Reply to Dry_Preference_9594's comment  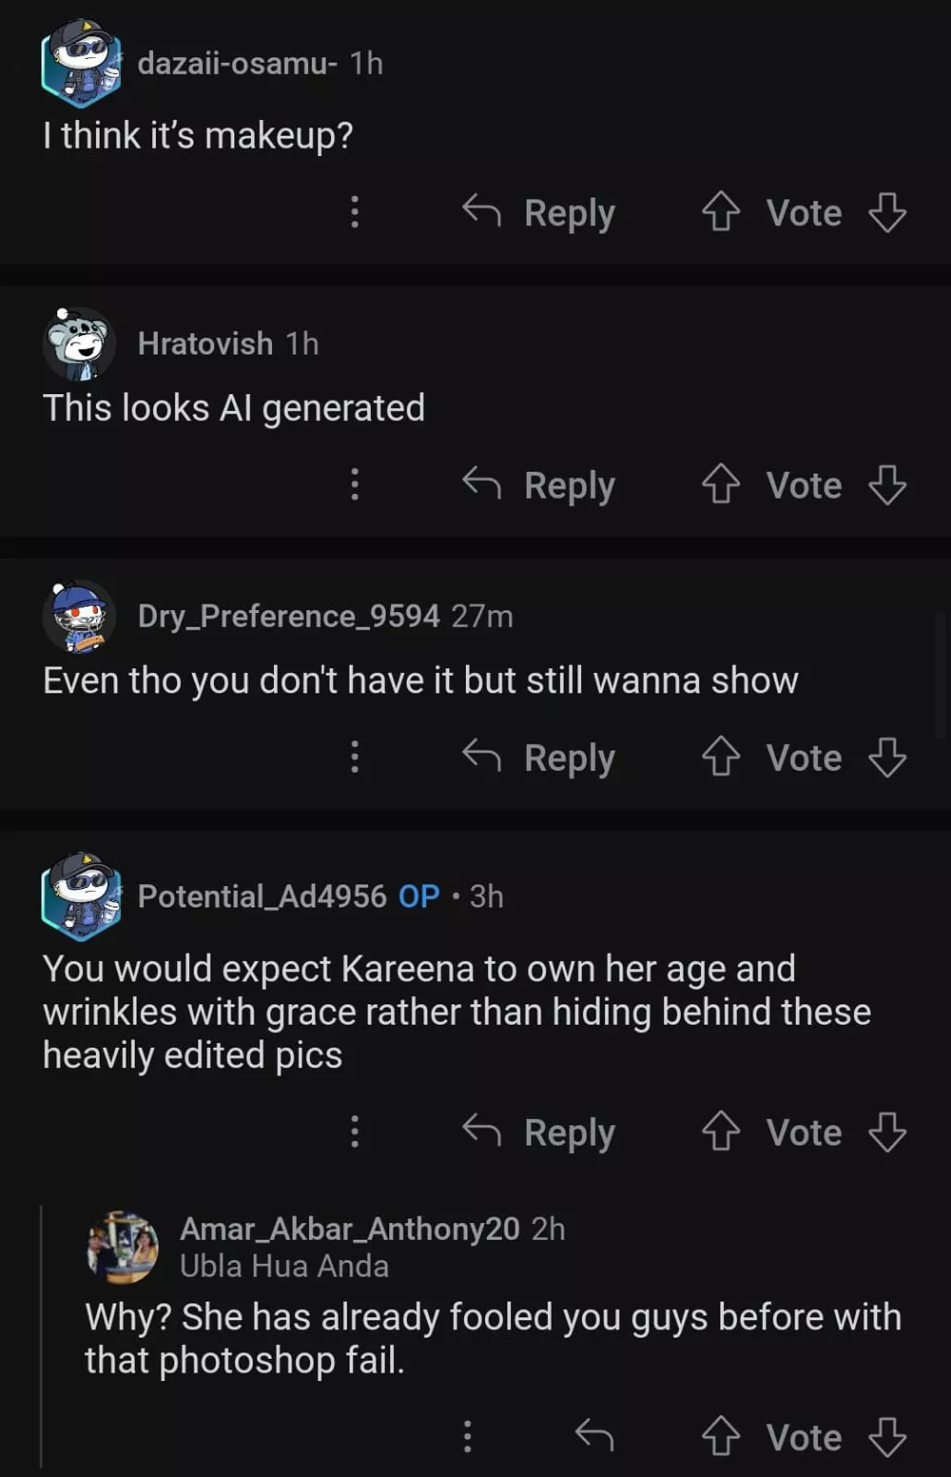[540, 757]
